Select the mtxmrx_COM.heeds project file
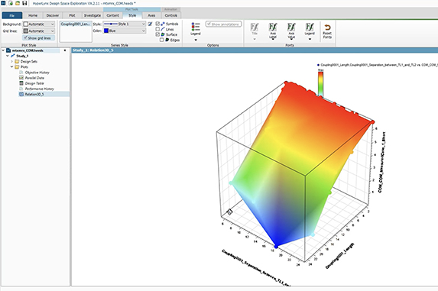Image resolution: width=438 pixels, height=291 pixels. click(28, 50)
